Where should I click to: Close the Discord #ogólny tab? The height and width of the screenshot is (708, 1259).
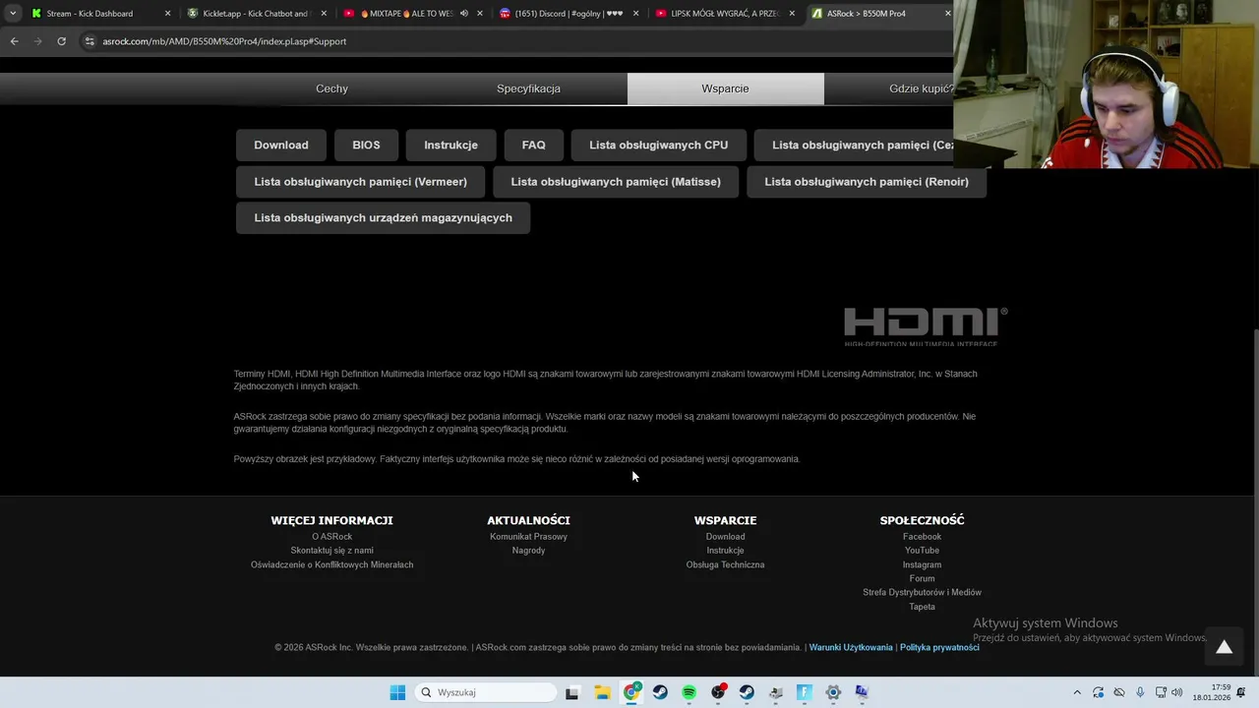click(635, 14)
